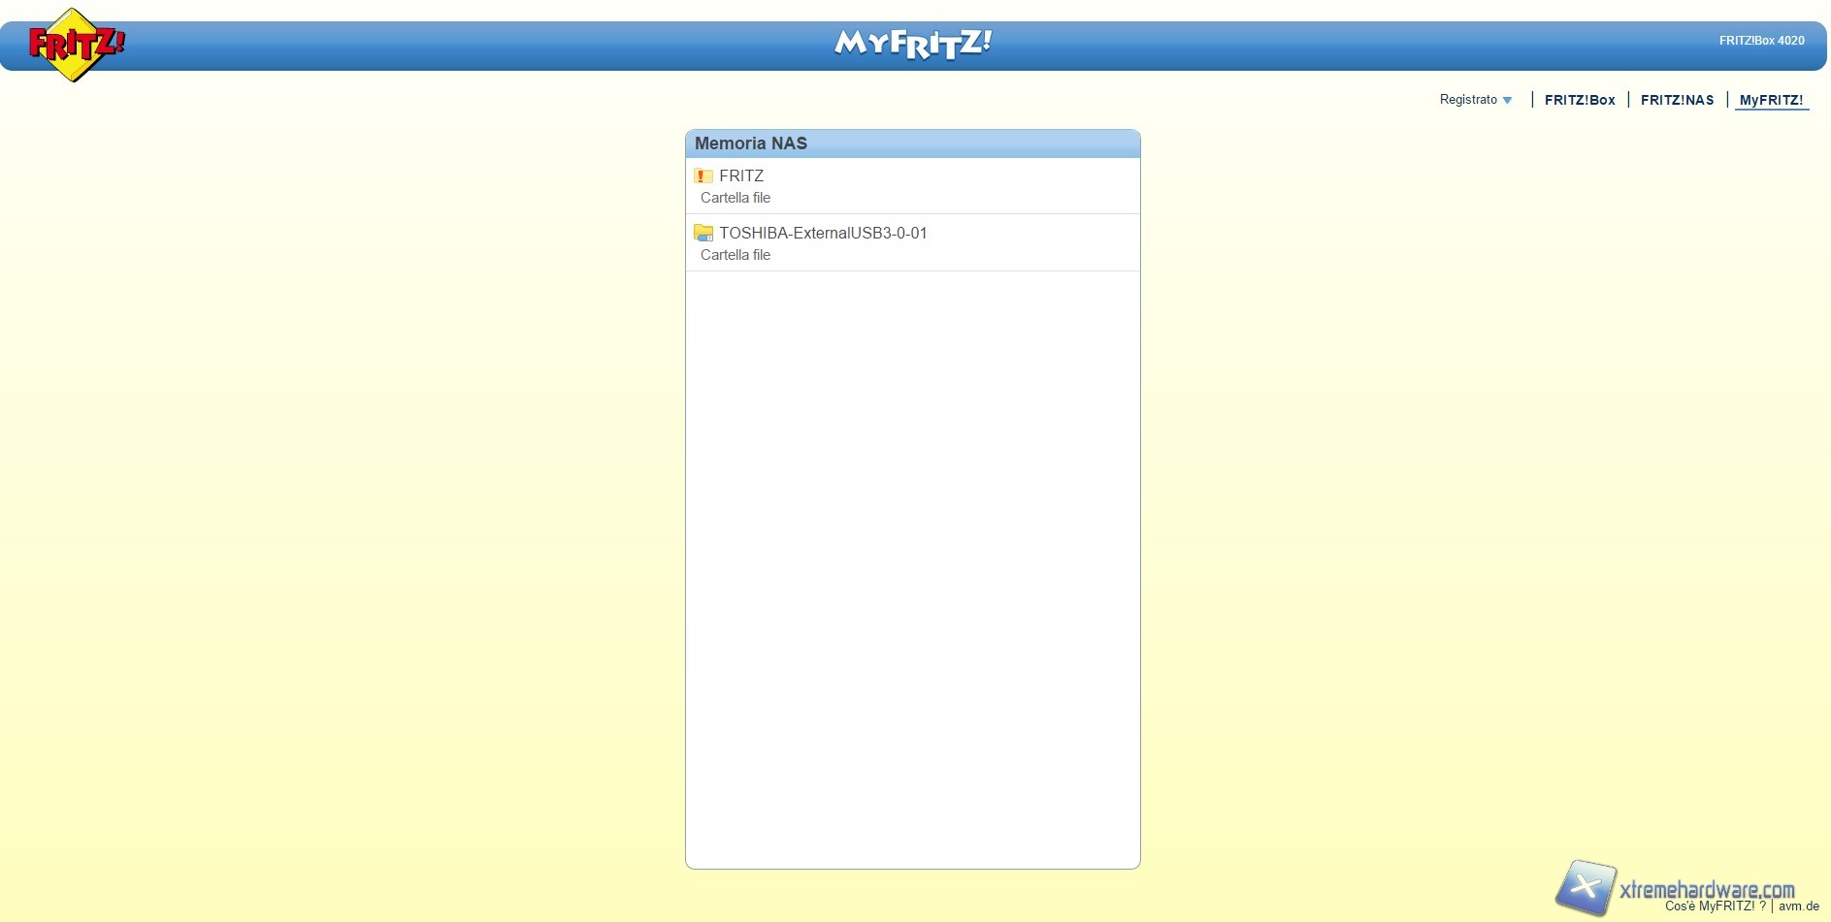
Task: Click the FRITZ folder icon with exclamation mark
Action: (x=703, y=176)
